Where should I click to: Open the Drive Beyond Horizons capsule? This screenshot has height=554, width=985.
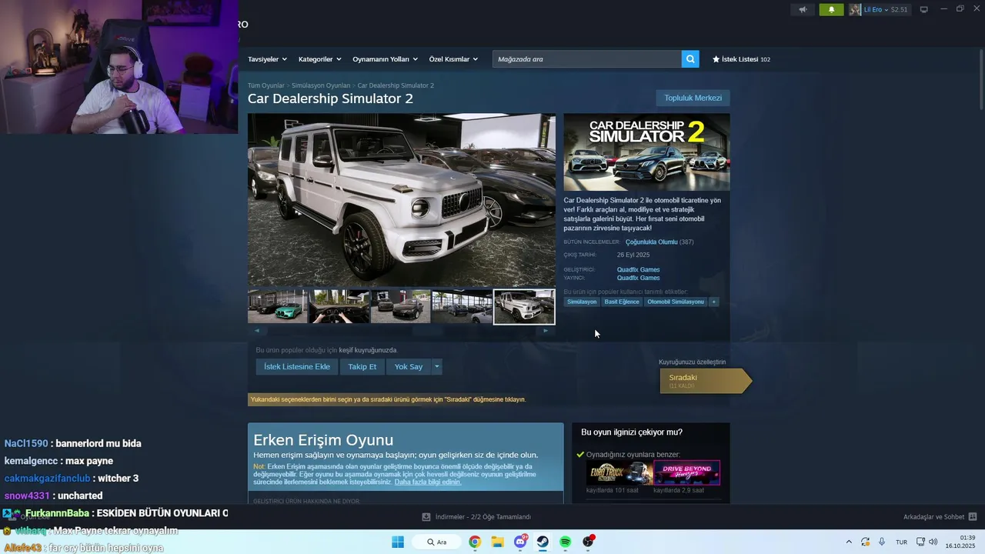tap(687, 472)
